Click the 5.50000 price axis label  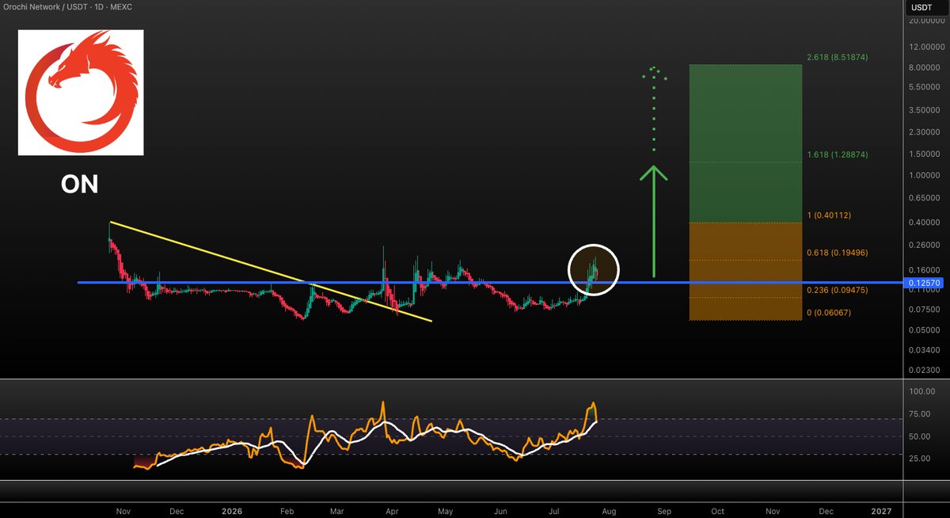pos(924,86)
